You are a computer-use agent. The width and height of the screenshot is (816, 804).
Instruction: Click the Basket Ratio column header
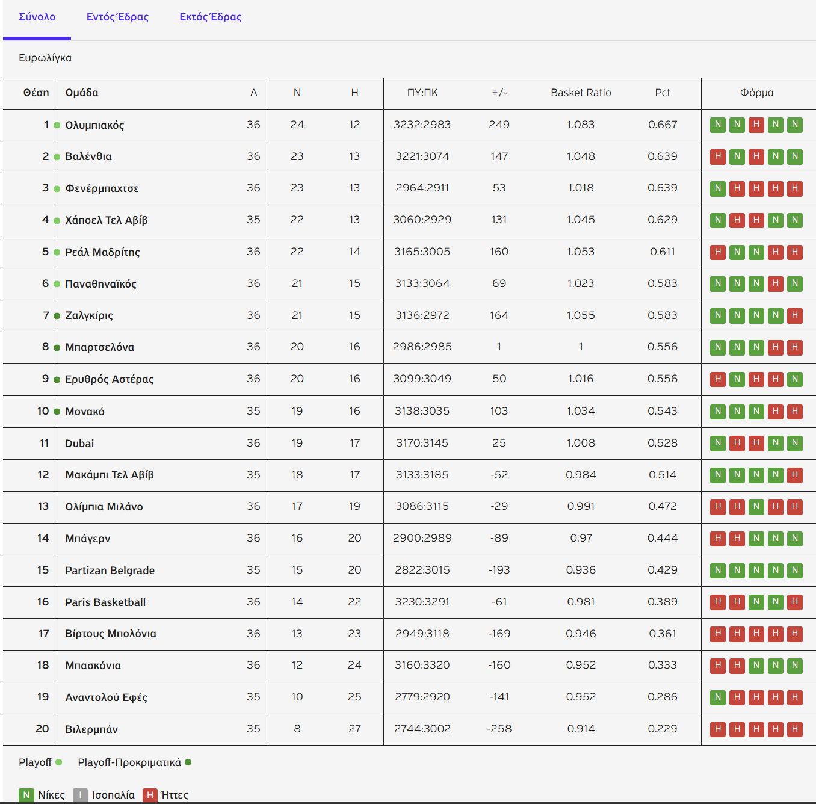pos(581,93)
